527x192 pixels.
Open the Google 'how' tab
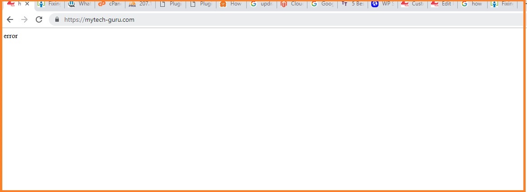[x=473, y=4]
